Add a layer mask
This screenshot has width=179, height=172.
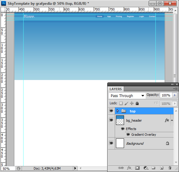point(137,168)
